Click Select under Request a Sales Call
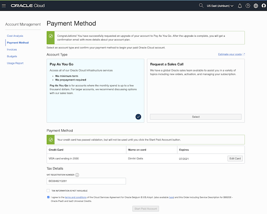 196,117
